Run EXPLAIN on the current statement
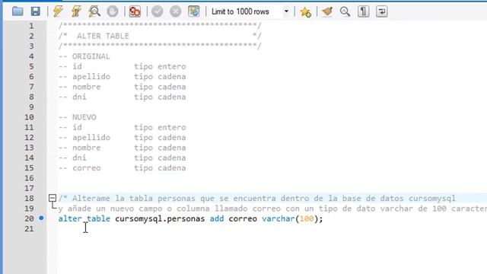Image resolution: width=487 pixels, height=274 pixels. 94,11
